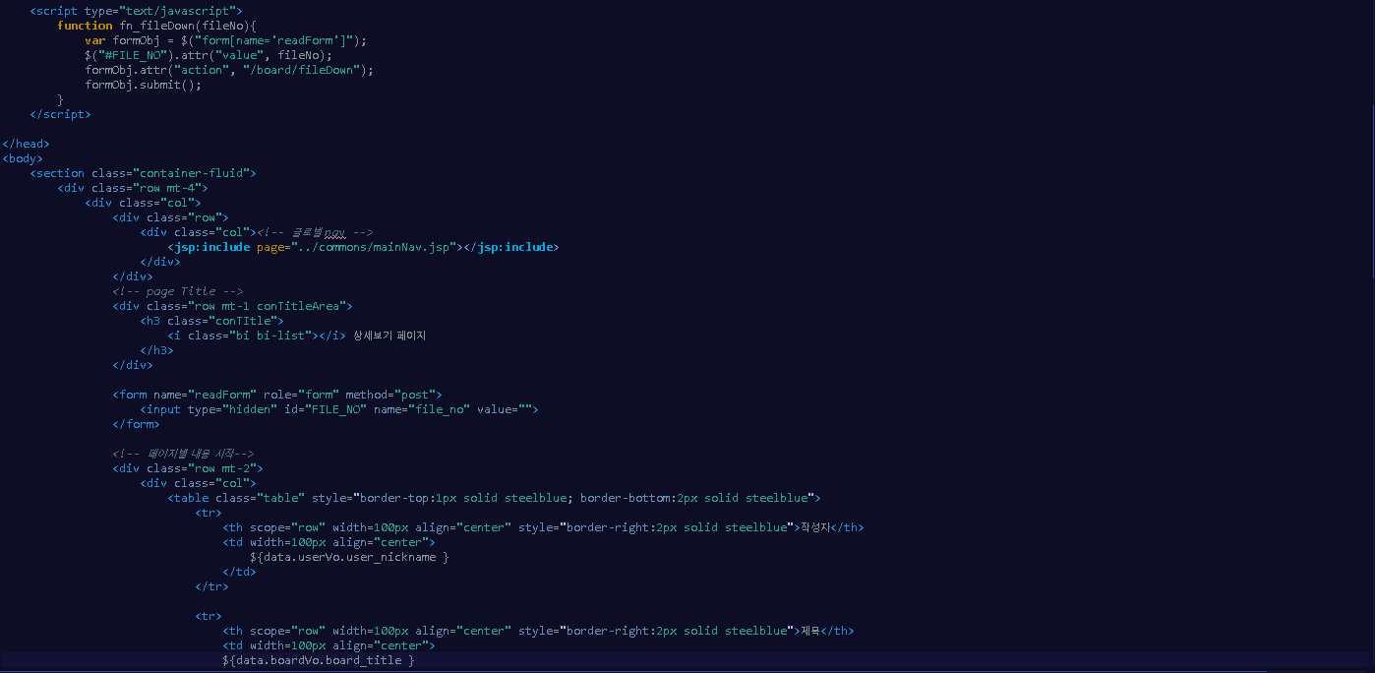This screenshot has width=1375, height=673.
Task: Click the "페이지별 내용 시작" comment line
Action: click(184, 454)
